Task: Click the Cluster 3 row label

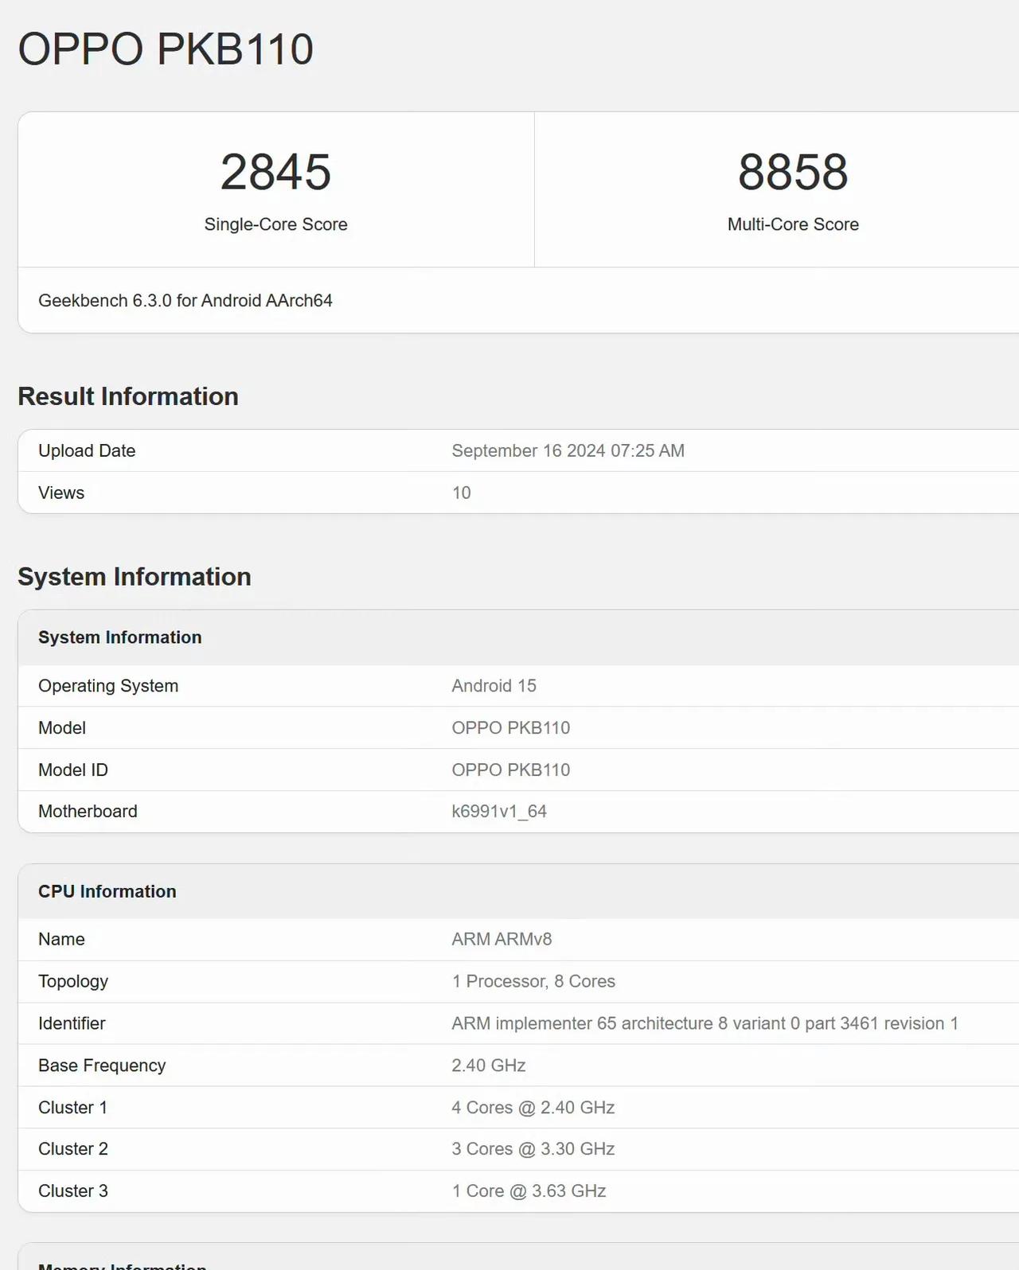Action: 73,1191
